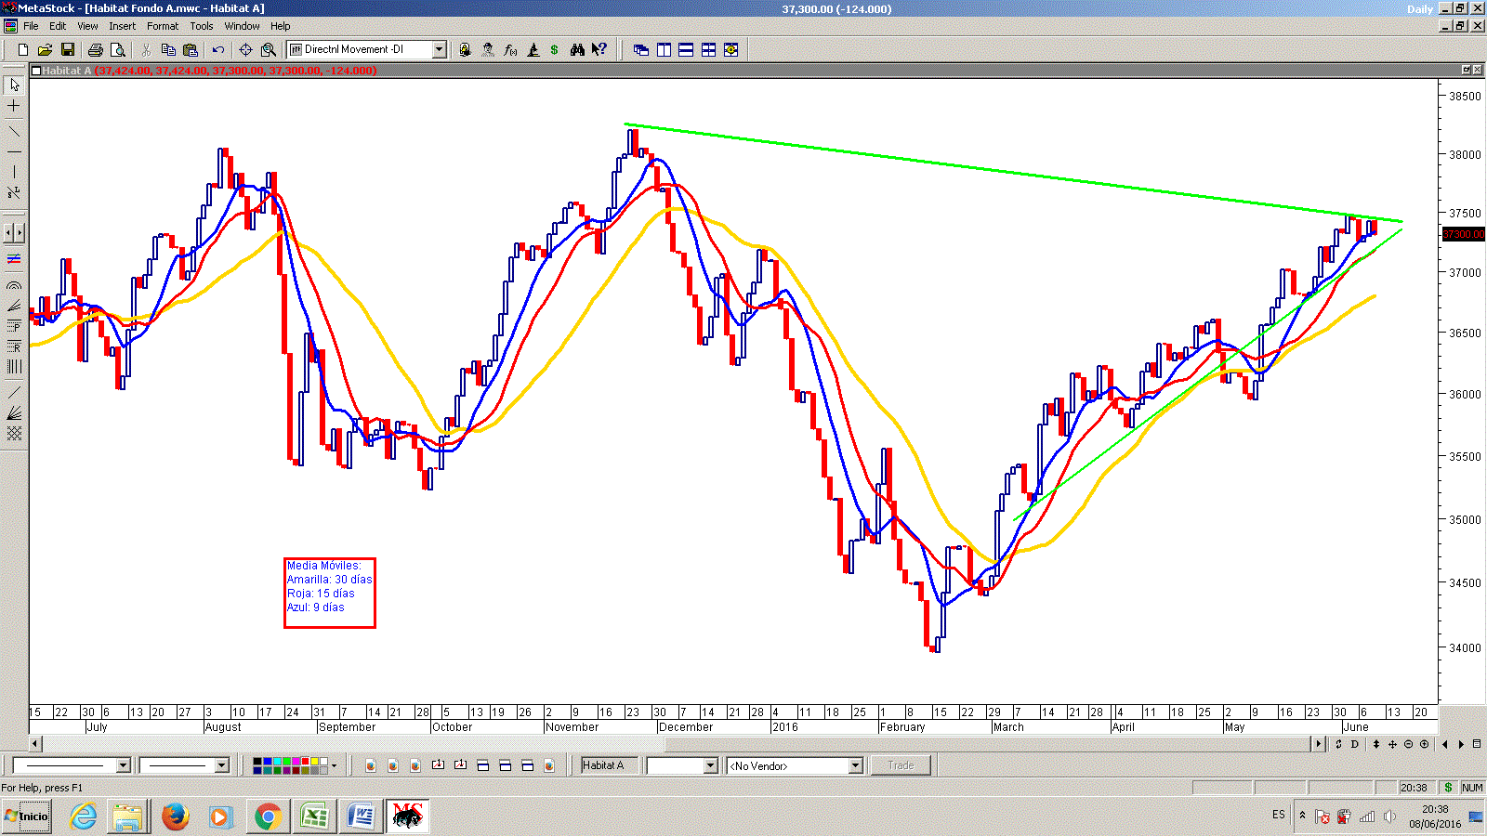This screenshot has width=1487, height=836.
Task: Toggle the arrow selection pointer tool
Action: tap(14, 85)
